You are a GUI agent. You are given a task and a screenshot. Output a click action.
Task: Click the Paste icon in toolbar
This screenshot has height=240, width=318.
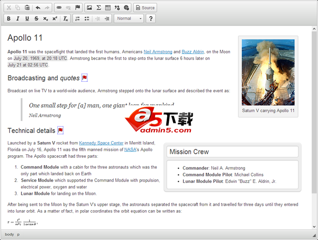[27, 8]
